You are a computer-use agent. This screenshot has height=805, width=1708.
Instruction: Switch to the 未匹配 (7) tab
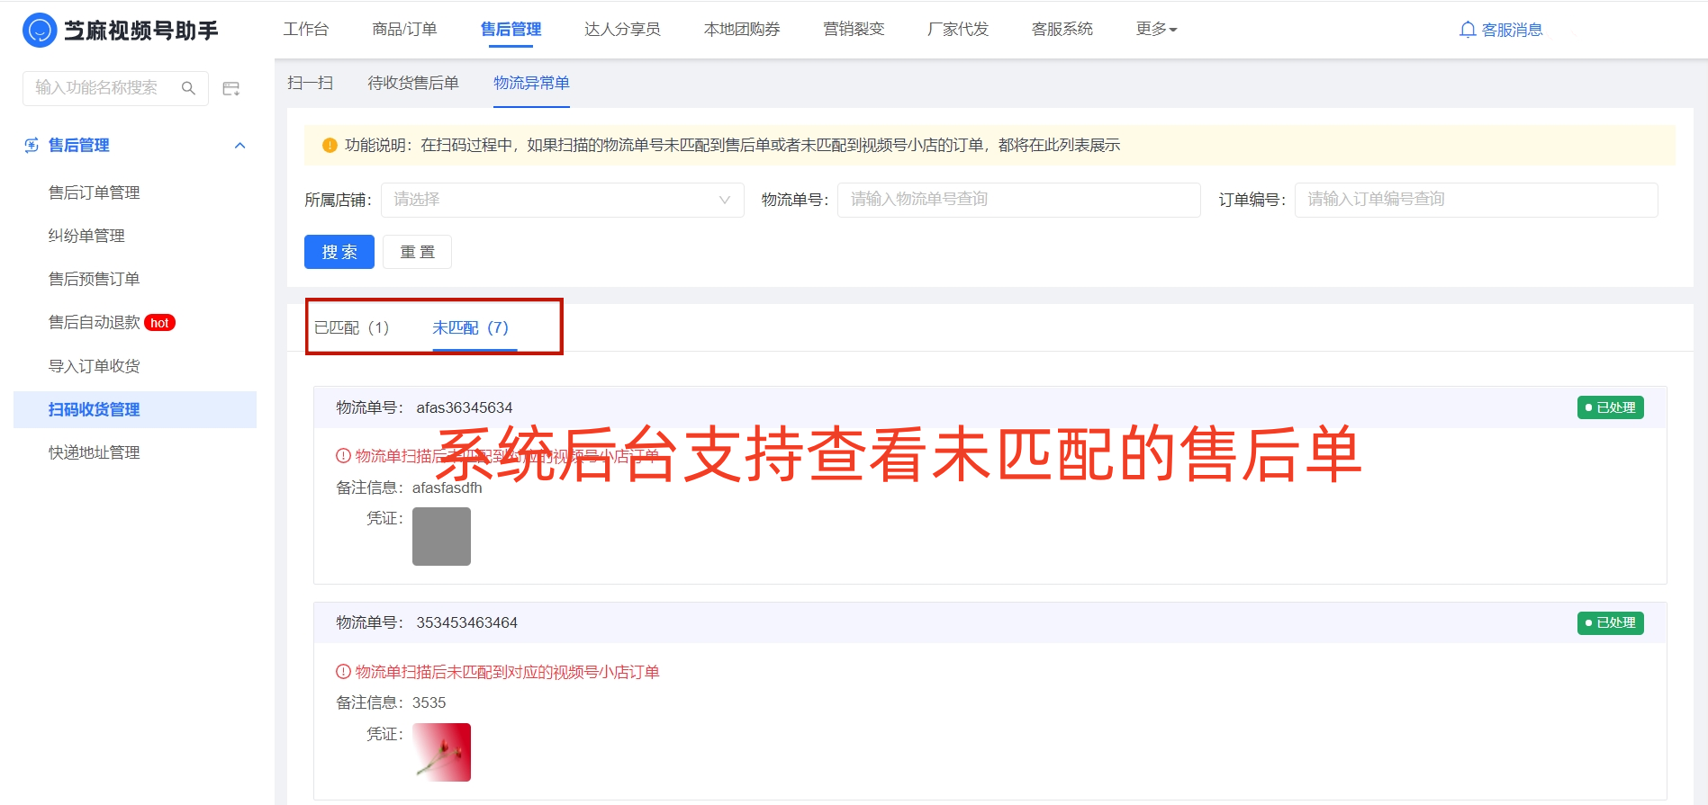471,327
